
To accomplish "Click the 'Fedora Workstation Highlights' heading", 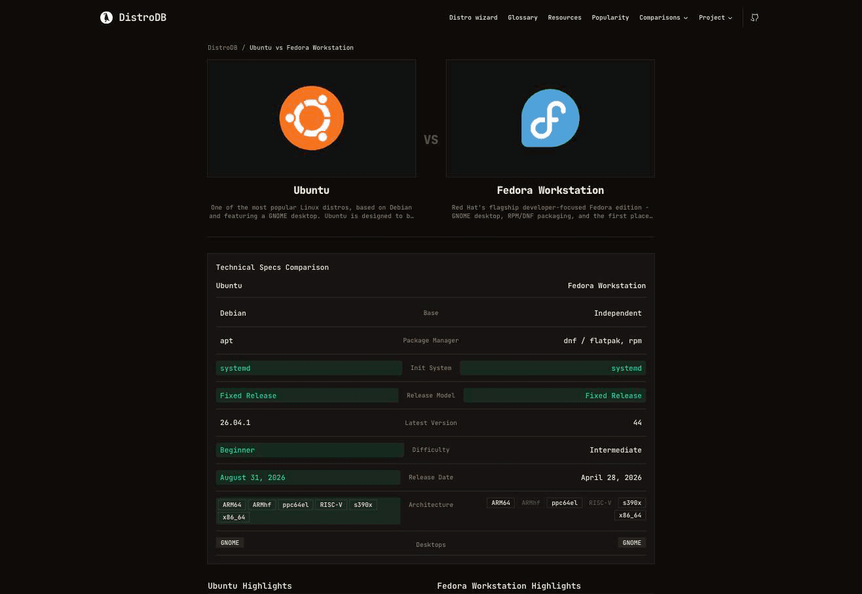I will (x=509, y=585).
